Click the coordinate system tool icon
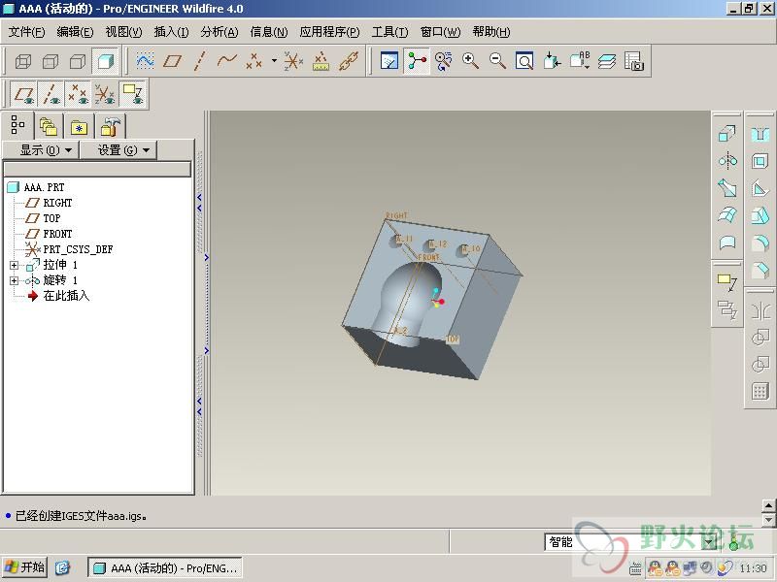 (293, 61)
